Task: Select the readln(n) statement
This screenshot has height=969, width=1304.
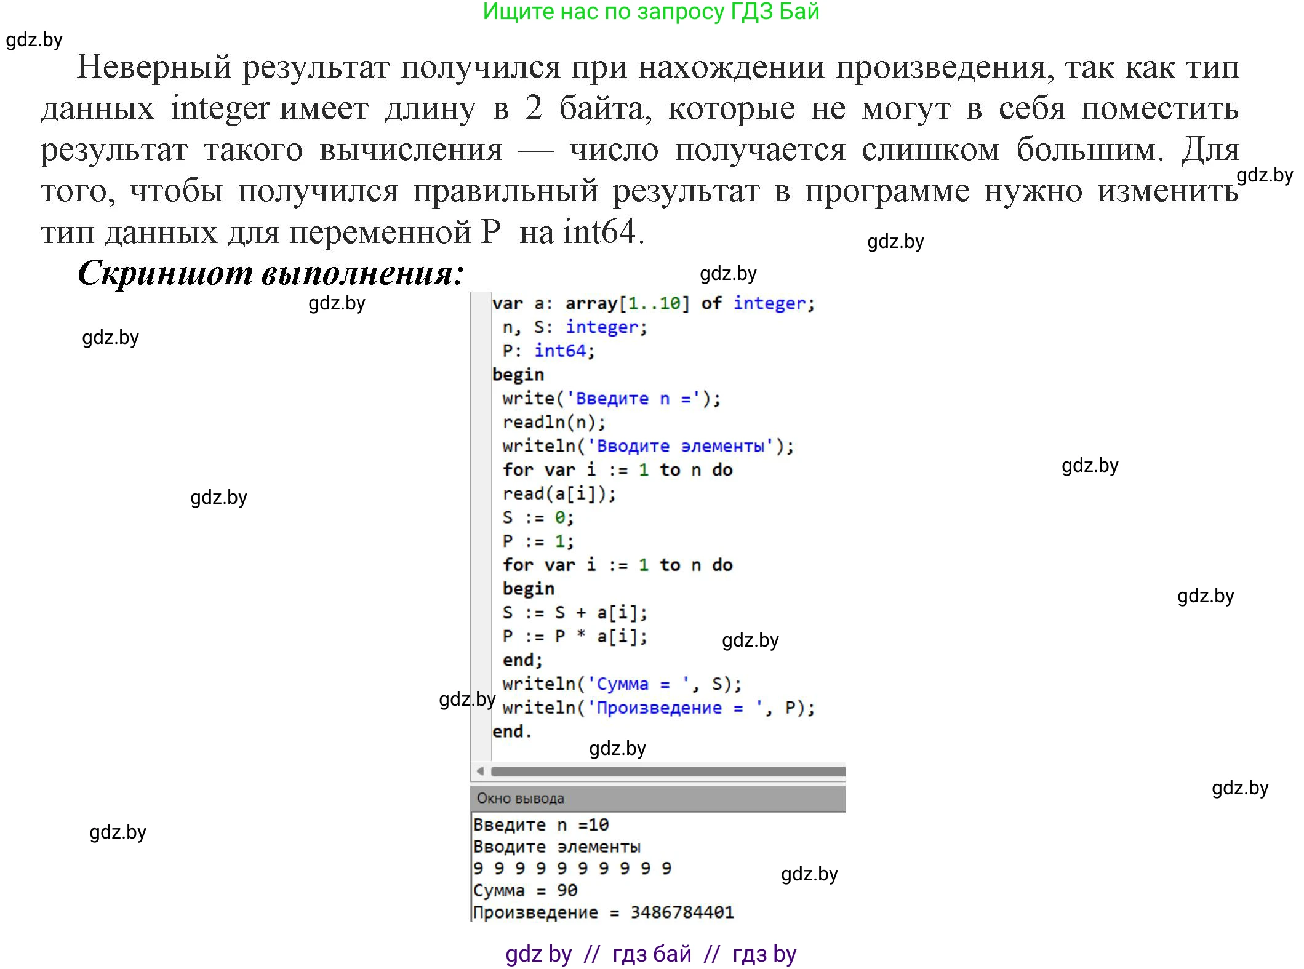Action: tap(554, 421)
